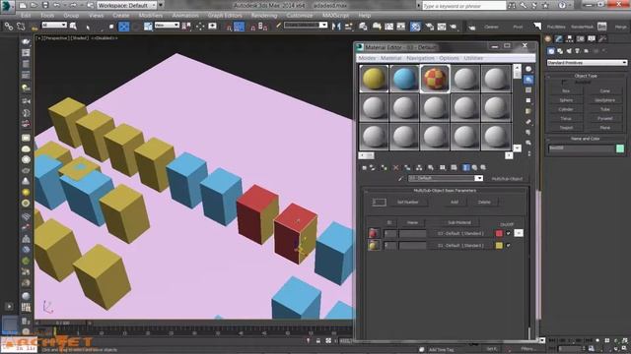Open the Navigation menu in Material Editor
The image size is (631, 354).
click(420, 58)
